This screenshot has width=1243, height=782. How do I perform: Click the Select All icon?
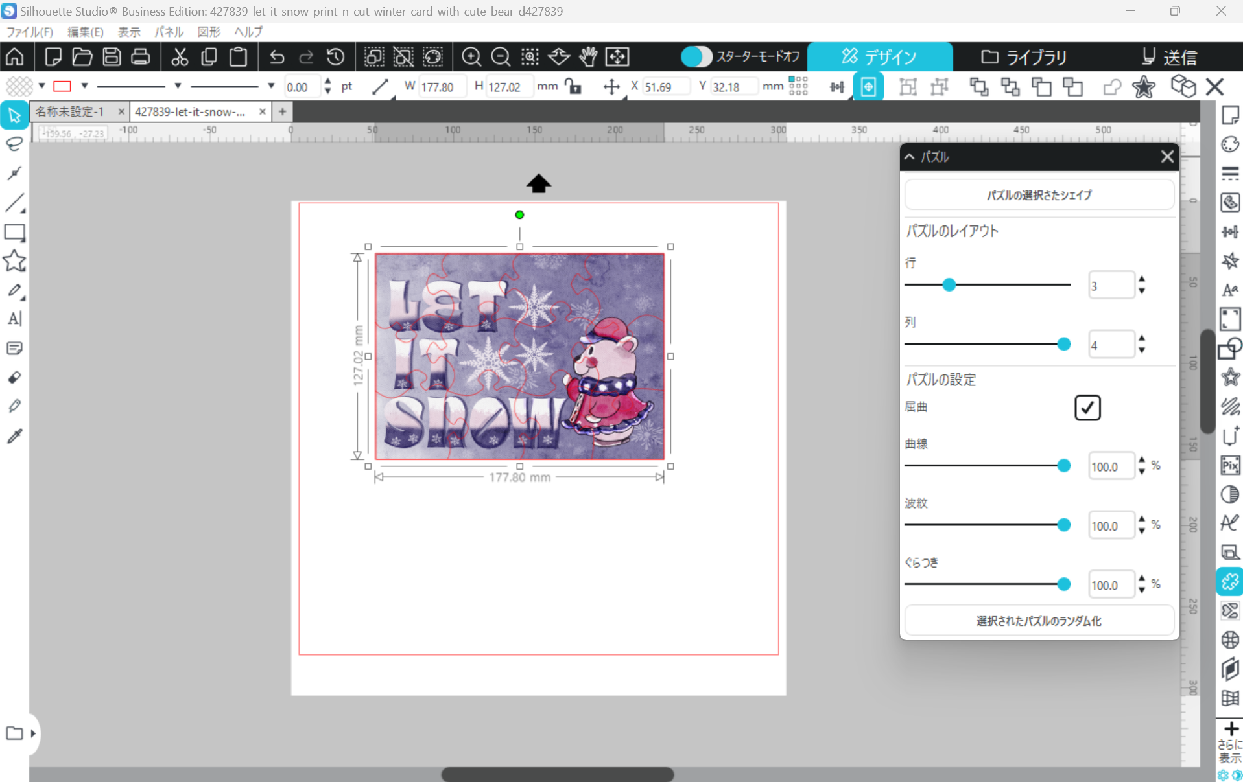click(374, 57)
